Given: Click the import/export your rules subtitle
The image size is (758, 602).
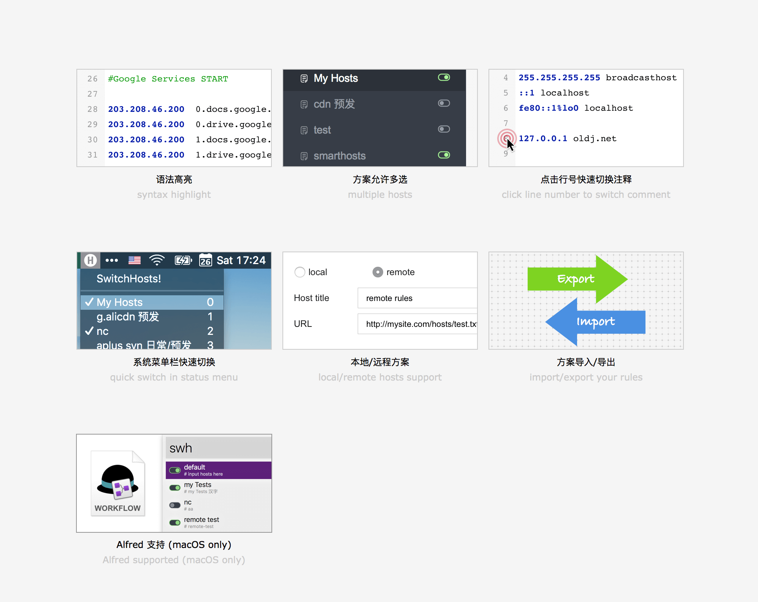Looking at the screenshot, I should [586, 377].
